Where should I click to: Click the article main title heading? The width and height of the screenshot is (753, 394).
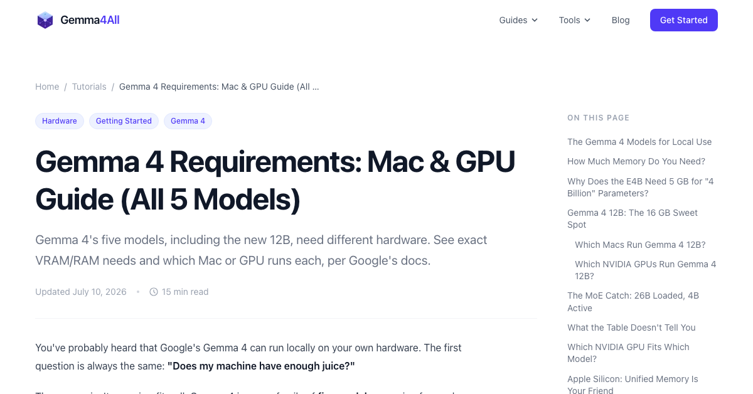tap(275, 181)
